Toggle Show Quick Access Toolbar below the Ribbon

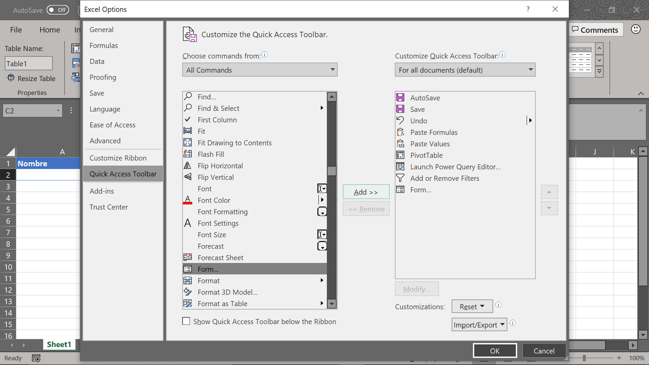click(x=187, y=321)
